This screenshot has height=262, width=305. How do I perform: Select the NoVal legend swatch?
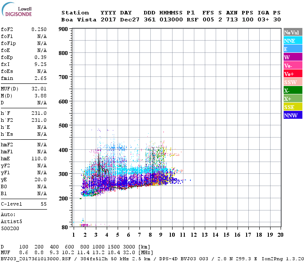click(293, 32)
